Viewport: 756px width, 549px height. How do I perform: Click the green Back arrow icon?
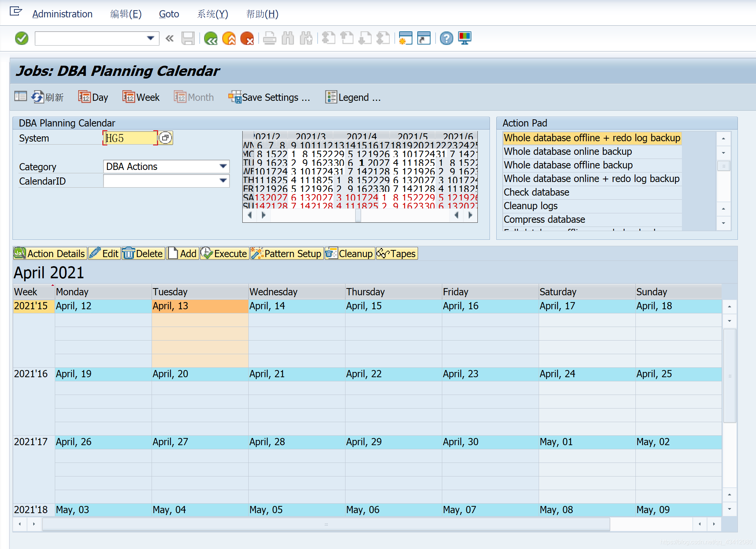[211, 38]
